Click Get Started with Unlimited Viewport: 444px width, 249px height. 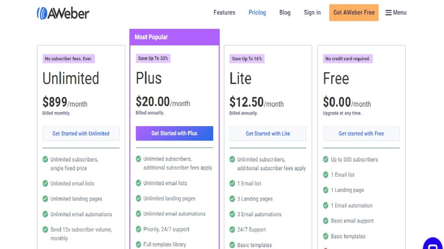81,134
